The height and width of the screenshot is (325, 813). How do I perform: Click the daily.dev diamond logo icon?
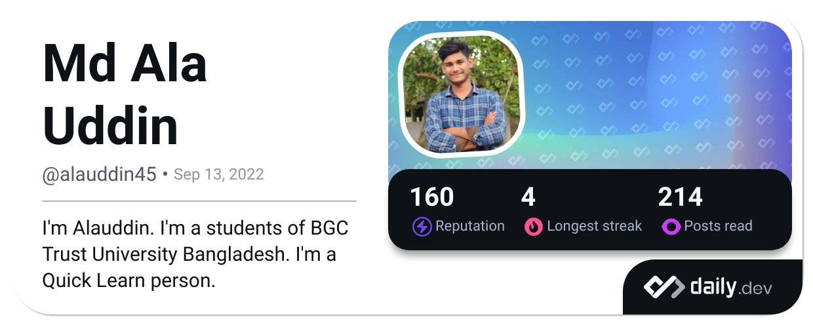(x=663, y=286)
